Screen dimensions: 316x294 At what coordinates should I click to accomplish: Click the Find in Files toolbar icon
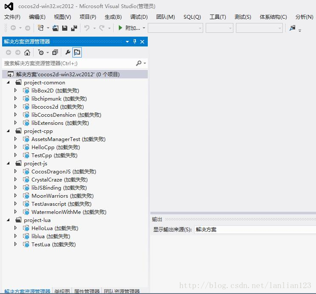click(x=292, y=28)
